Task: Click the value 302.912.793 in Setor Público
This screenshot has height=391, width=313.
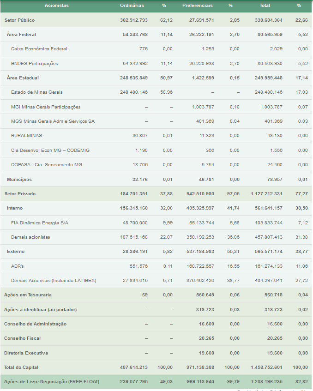Action: [134, 20]
